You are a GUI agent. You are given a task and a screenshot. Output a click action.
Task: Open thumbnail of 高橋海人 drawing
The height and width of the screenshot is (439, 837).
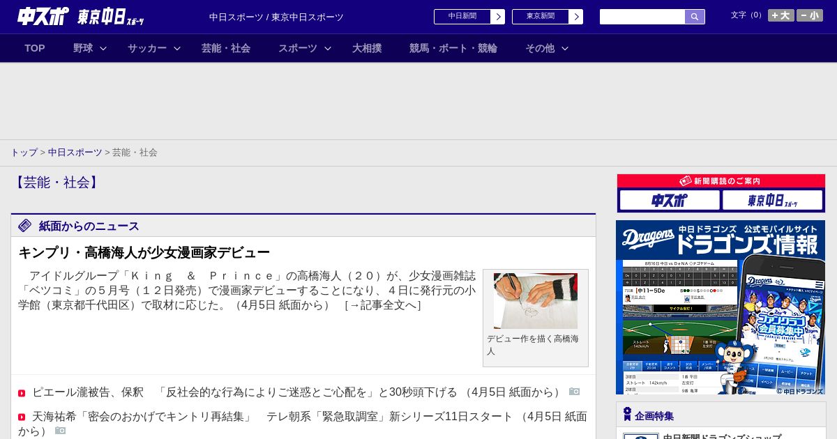click(x=536, y=300)
